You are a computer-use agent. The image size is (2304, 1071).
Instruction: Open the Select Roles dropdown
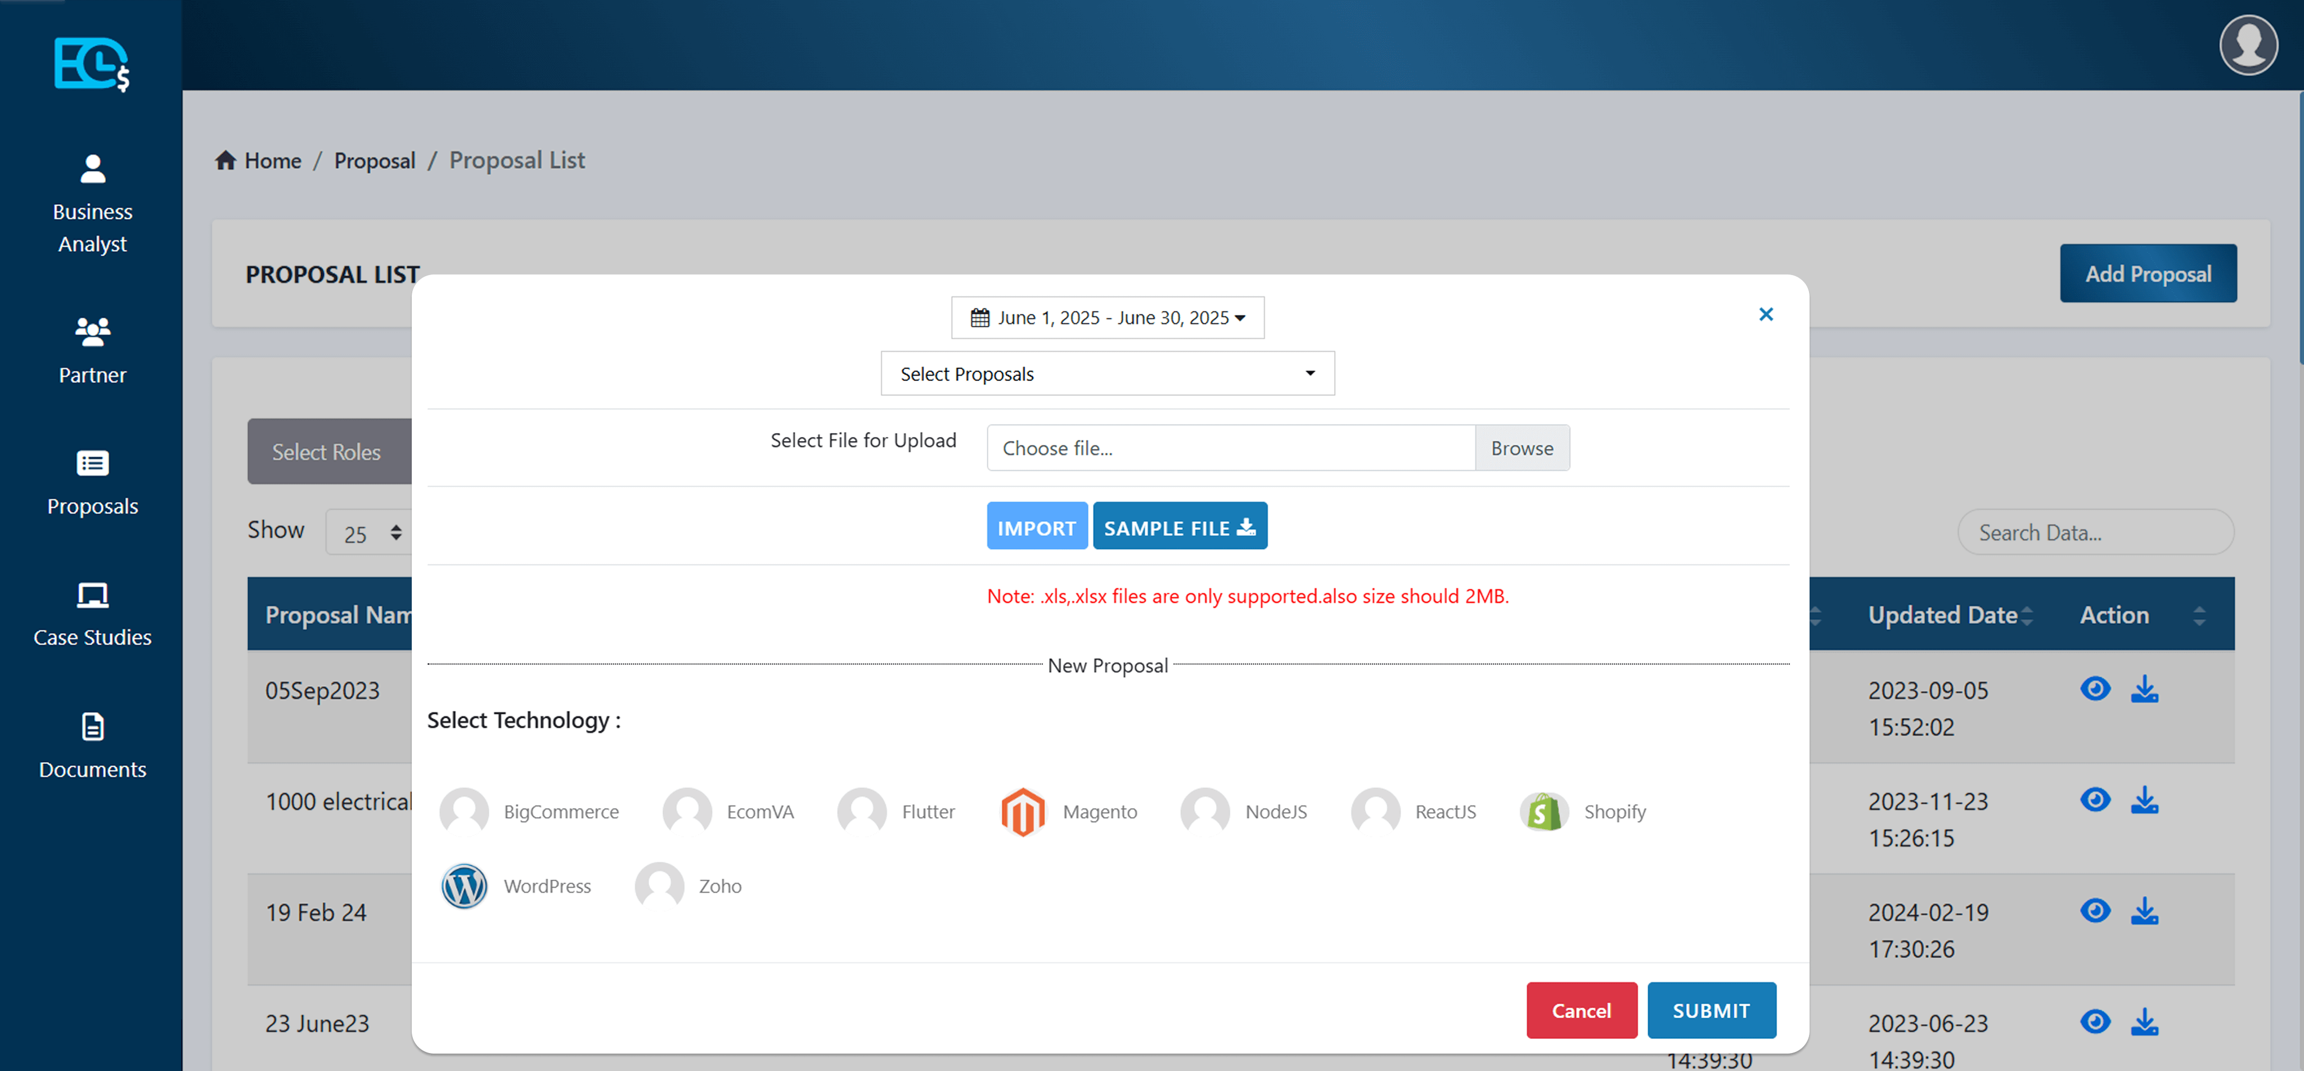coord(329,451)
